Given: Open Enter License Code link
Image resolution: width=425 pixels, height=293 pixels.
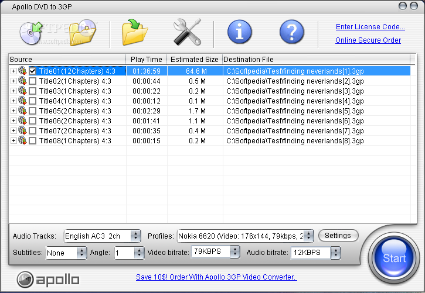Looking at the screenshot, I should coord(370,27).
